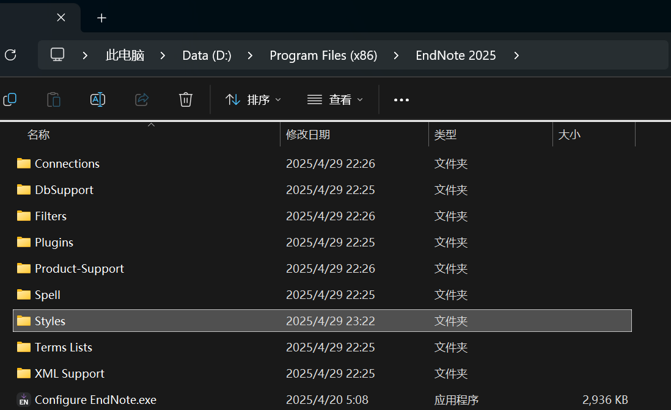The height and width of the screenshot is (410, 671).
Task: Select the Product-Support folder name
Action: (79, 268)
